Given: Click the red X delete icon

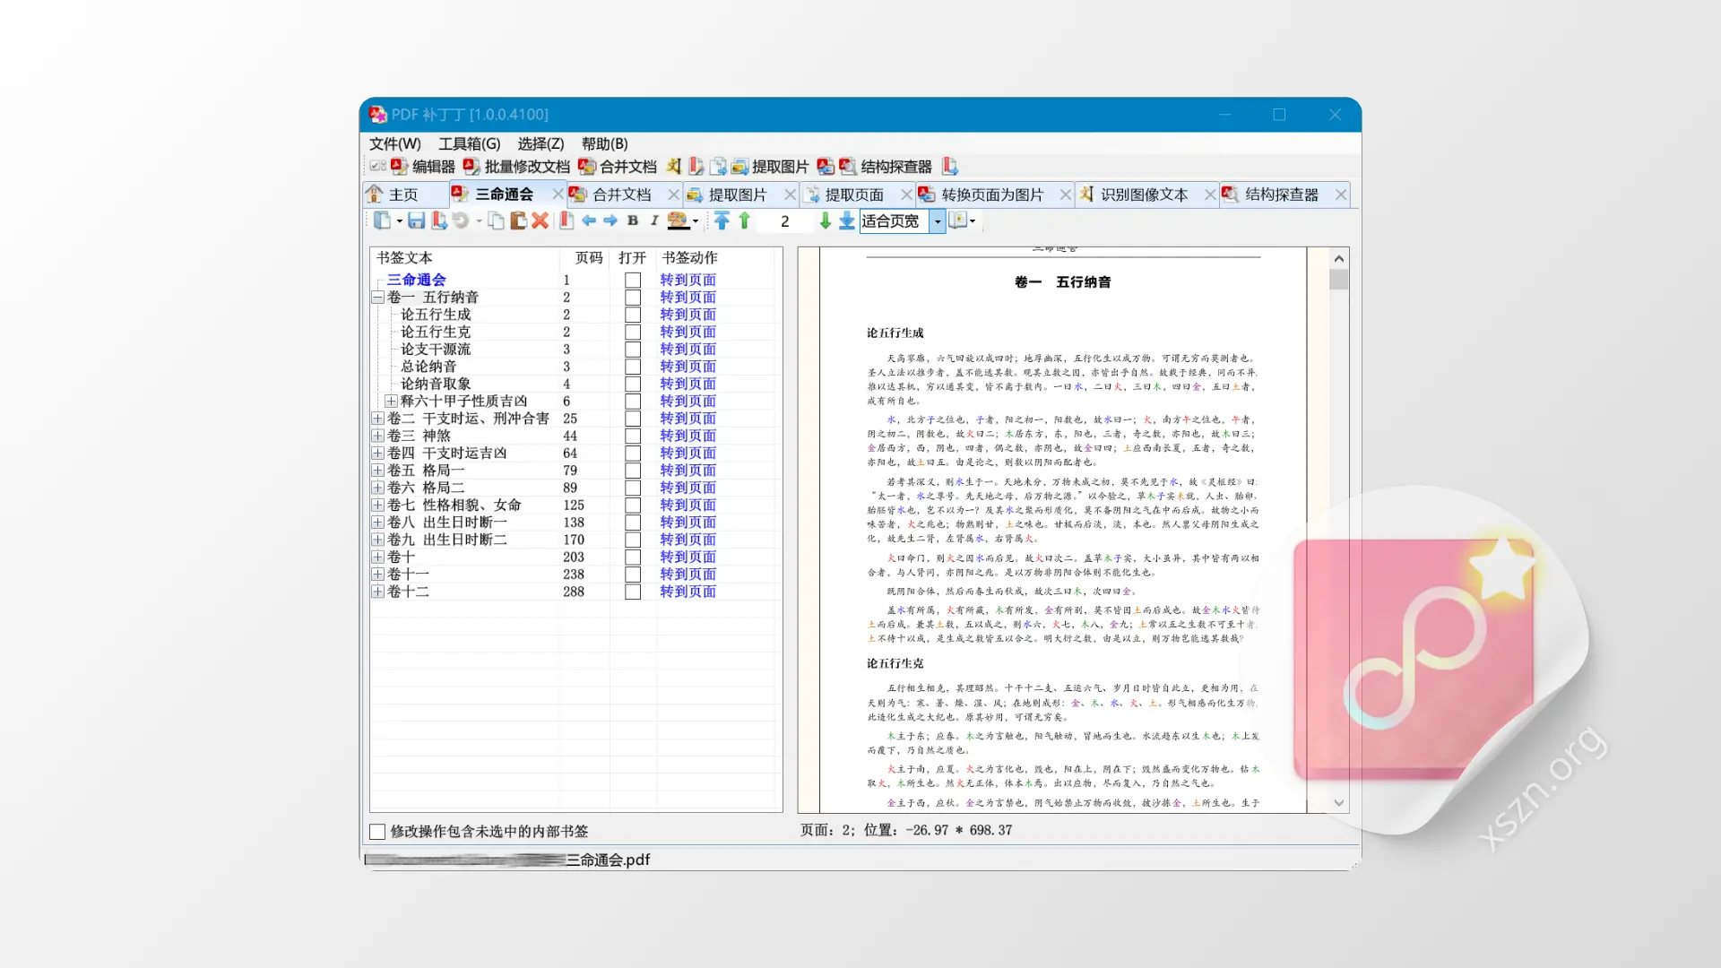Looking at the screenshot, I should (x=540, y=221).
